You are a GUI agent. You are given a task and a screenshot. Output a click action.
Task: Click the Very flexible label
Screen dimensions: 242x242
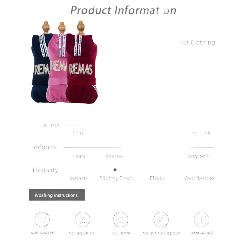tap(199, 178)
